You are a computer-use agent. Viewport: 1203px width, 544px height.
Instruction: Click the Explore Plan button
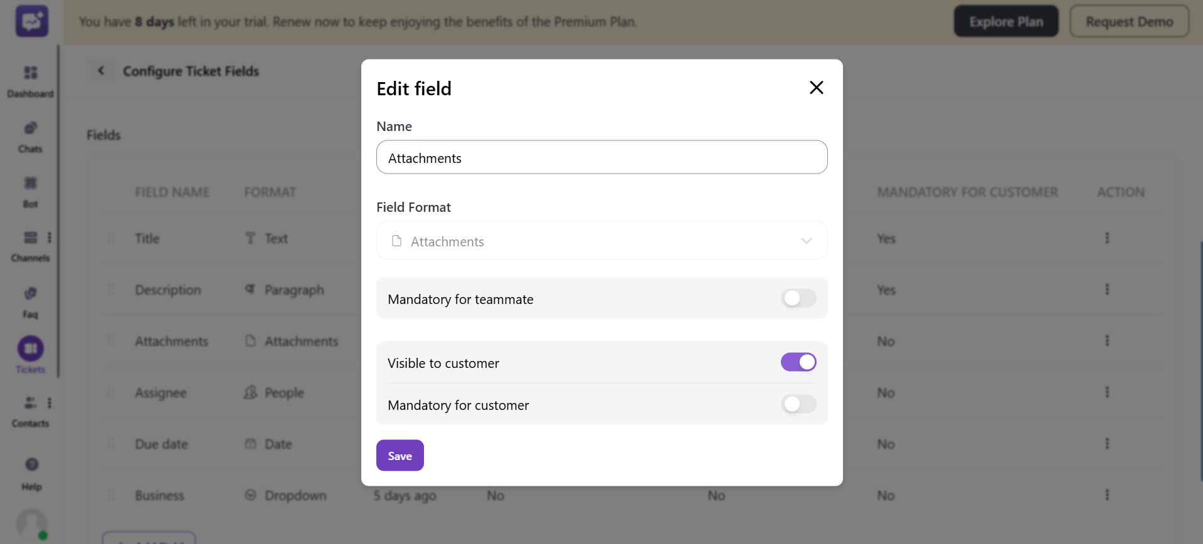pyautogui.click(x=1005, y=21)
